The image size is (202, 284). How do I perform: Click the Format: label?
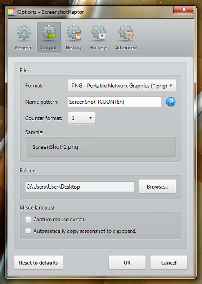(34, 85)
